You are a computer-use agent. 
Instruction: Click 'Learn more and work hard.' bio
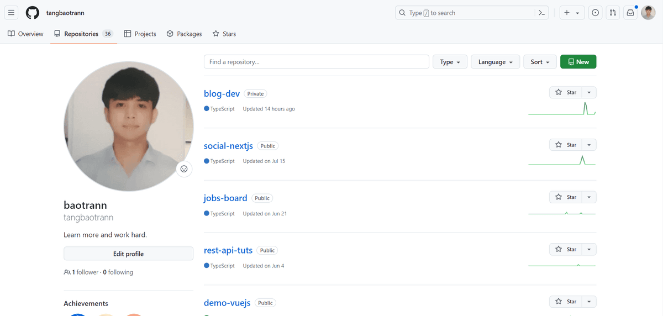(x=106, y=235)
